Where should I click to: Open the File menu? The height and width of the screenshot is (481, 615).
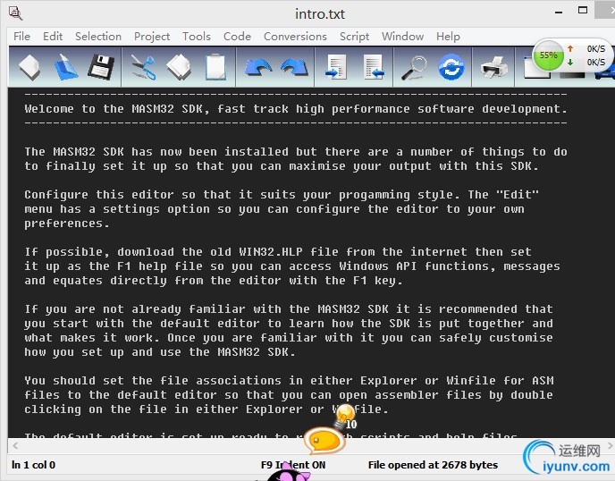tap(21, 37)
